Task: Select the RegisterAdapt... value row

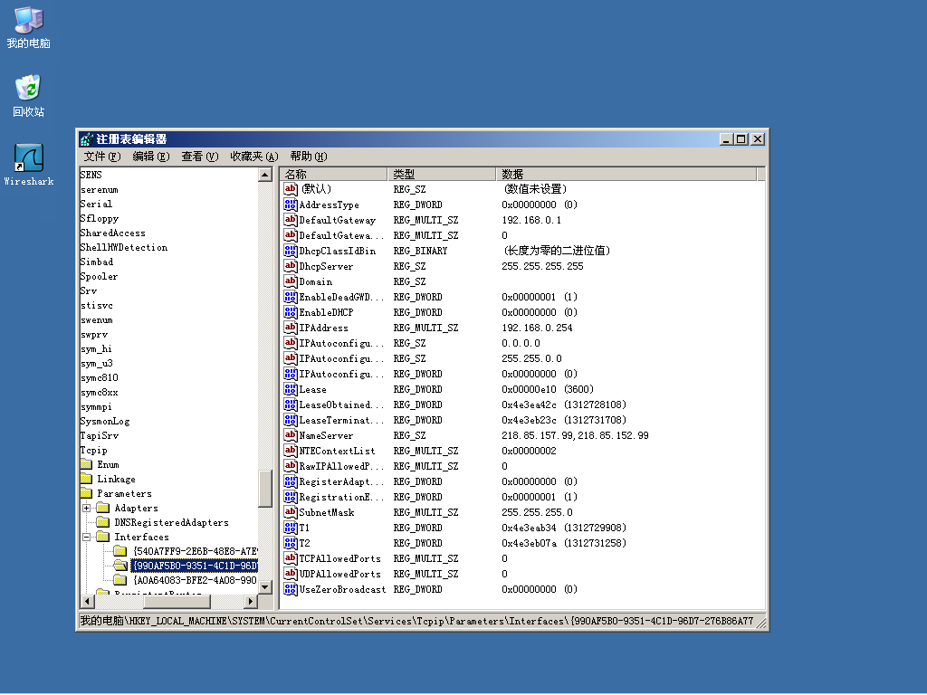Action: (x=522, y=481)
